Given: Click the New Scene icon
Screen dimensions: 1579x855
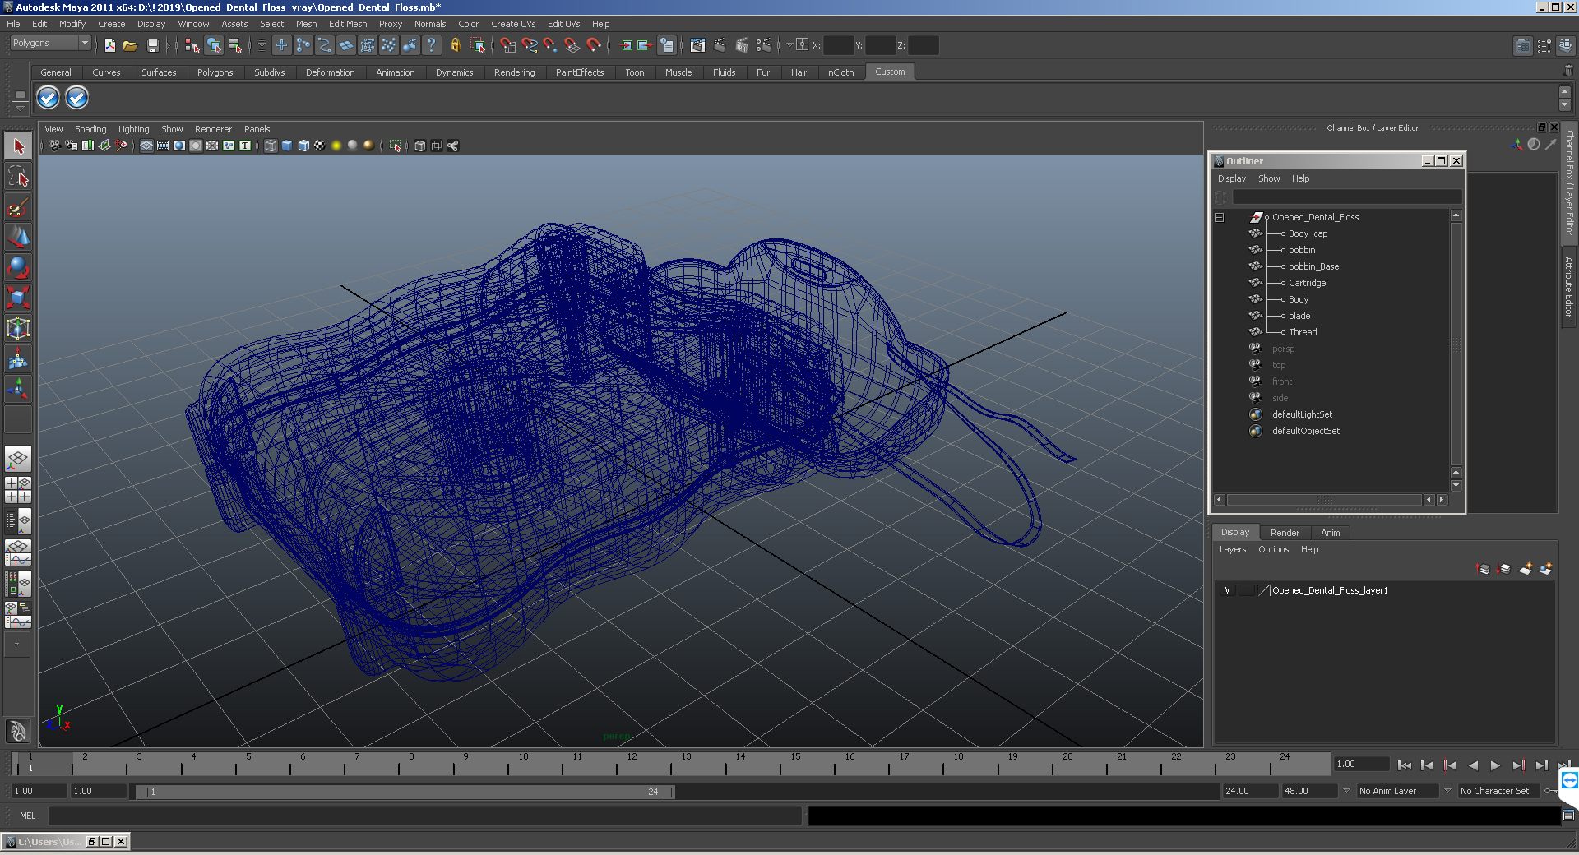Looking at the screenshot, I should click(109, 45).
